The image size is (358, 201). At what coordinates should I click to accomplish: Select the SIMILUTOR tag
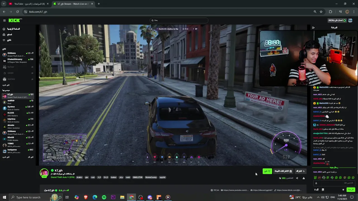pyautogui.click(x=138, y=177)
